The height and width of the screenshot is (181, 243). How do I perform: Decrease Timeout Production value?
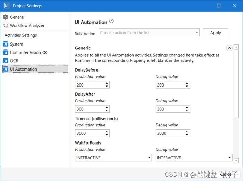pos(107,135)
